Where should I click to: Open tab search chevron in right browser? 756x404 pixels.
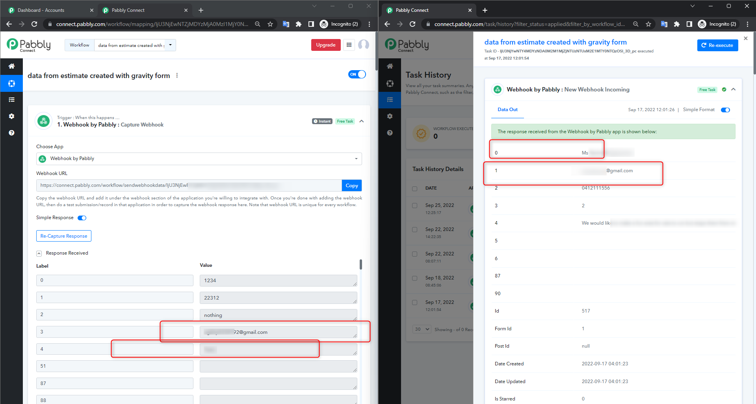[x=692, y=6]
